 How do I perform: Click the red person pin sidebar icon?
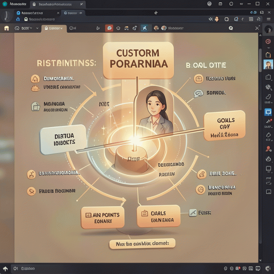268,149
